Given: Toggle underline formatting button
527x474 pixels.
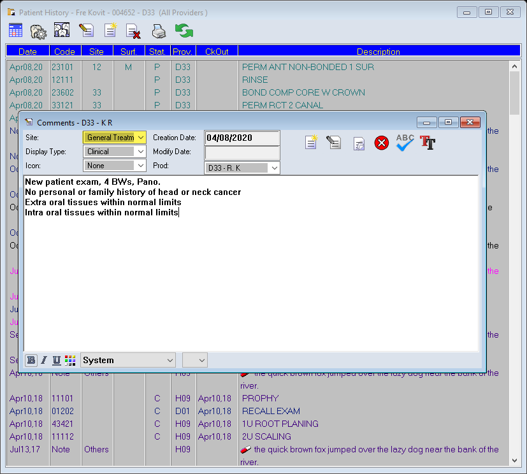Looking at the screenshot, I should click(57, 361).
